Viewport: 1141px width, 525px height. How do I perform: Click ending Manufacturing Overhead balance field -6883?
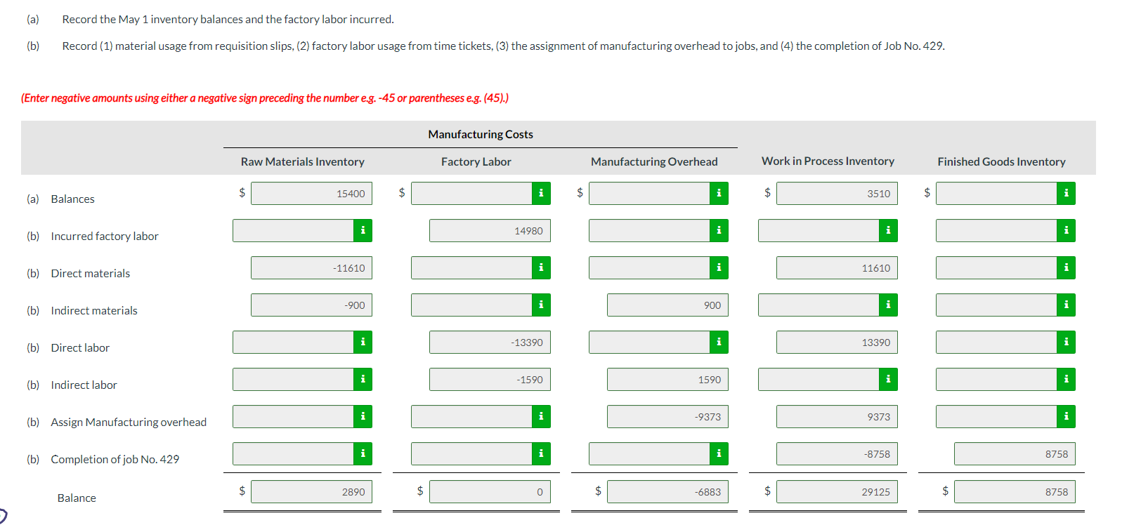point(667,491)
